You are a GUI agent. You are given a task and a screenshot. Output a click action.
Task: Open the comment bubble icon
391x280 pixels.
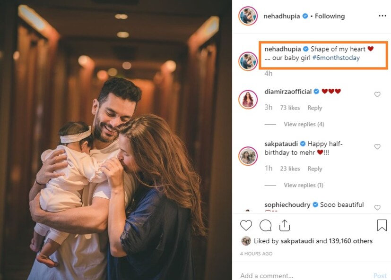(x=265, y=225)
